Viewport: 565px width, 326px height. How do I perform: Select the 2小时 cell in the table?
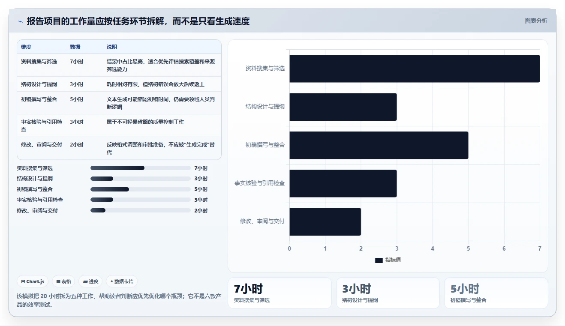[x=77, y=144]
